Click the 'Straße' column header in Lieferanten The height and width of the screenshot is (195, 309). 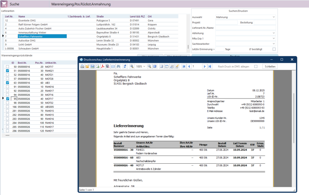(x=100, y=17)
